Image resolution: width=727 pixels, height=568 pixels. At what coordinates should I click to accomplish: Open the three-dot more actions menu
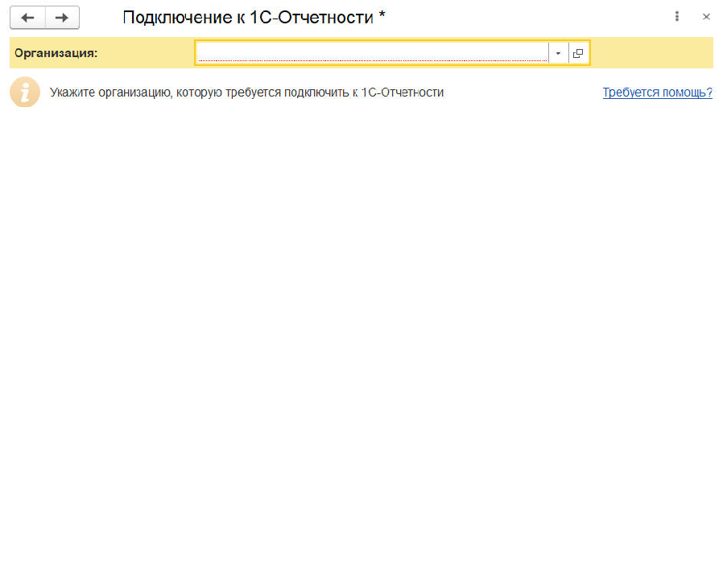click(x=677, y=17)
